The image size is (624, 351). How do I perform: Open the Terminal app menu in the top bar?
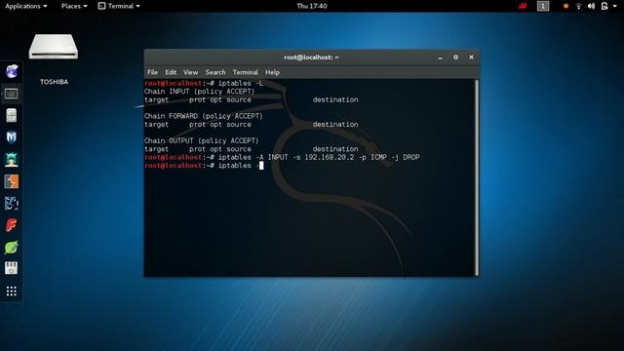tap(119, 6)
